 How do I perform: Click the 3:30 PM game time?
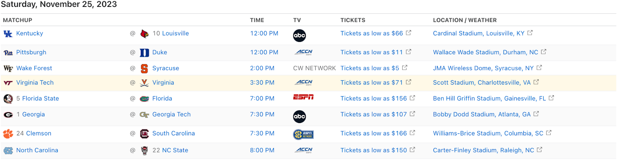pos(262,83)
